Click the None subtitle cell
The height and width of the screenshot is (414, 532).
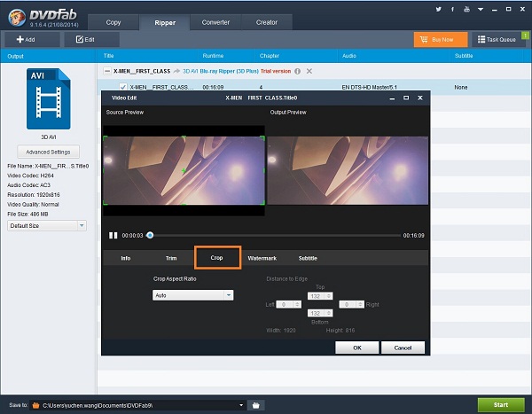pyautogui.click(x=461, y=87)
